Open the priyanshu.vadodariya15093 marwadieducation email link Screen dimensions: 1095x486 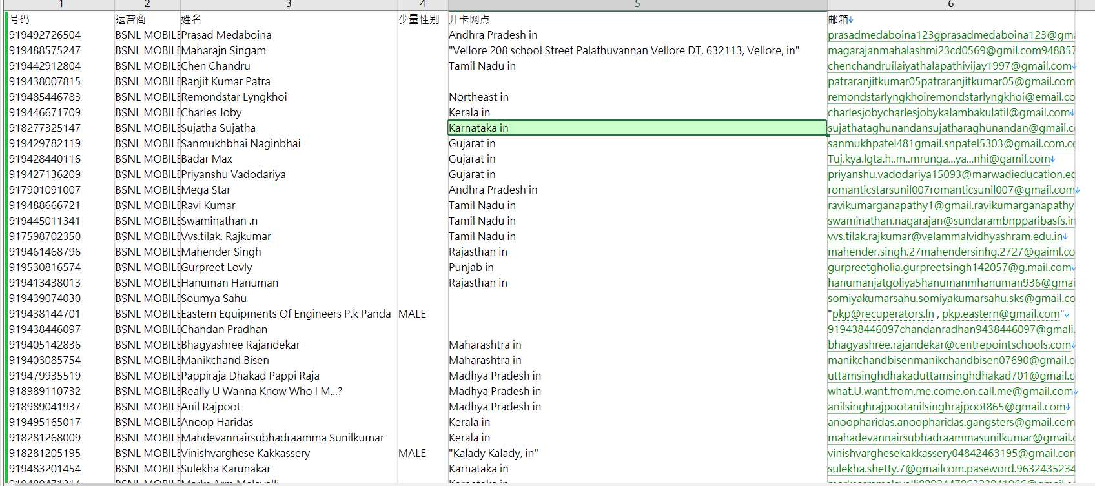coord(951,174)
